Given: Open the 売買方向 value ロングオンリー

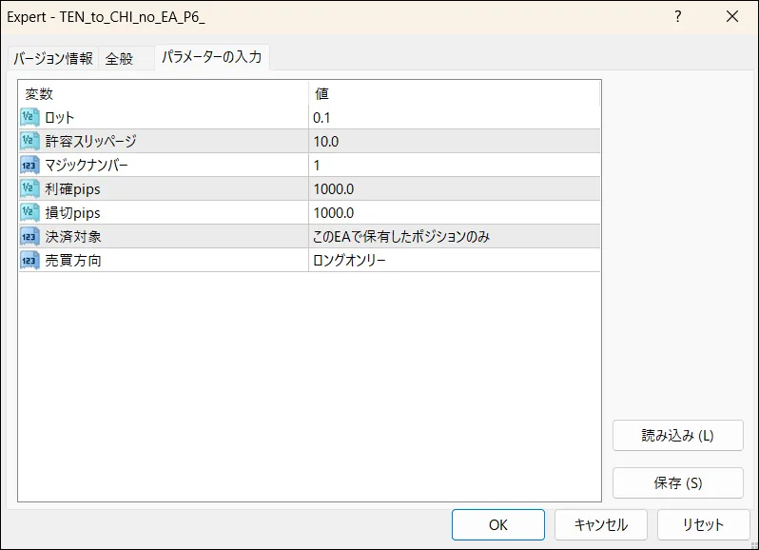Looking at the screenshot, I should (x=455, y=261).
